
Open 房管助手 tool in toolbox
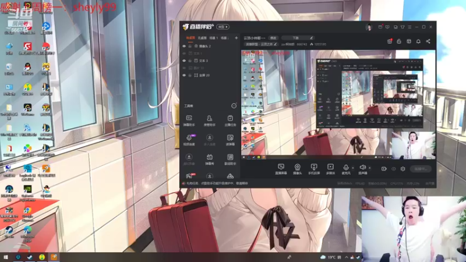click(x=209, y=121)
